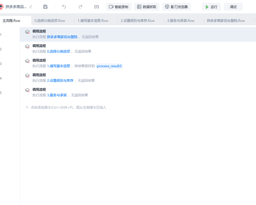
Task: Open the 3.服务与承诺.flow tab
Action: point(181,20)
